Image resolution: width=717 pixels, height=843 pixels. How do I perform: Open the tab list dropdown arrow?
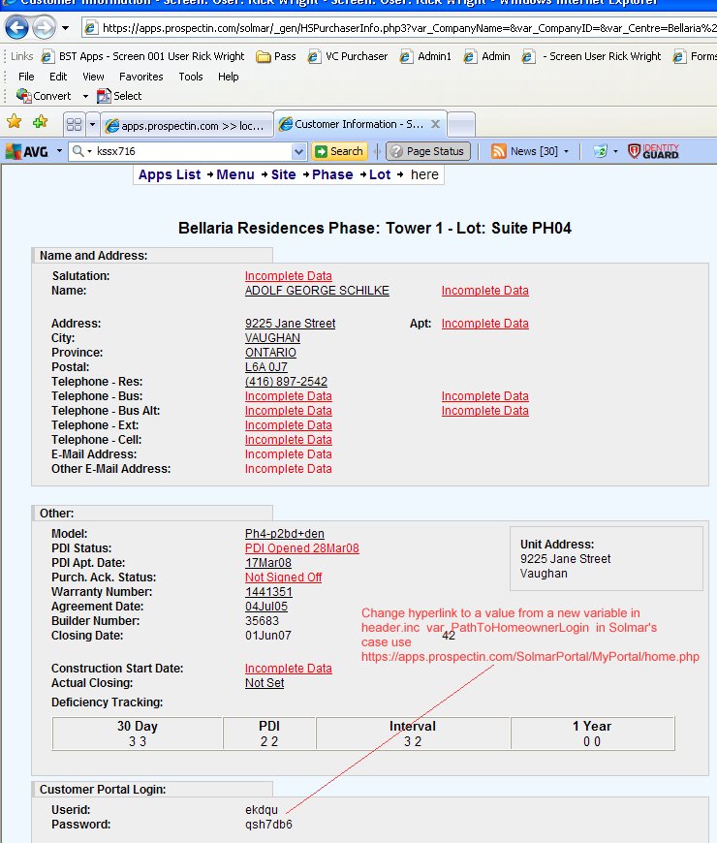[92, 125]
